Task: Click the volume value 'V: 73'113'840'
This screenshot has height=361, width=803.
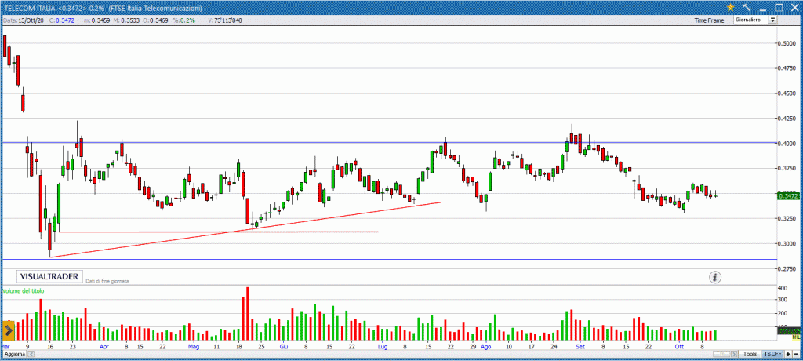Action: [226, 20]
